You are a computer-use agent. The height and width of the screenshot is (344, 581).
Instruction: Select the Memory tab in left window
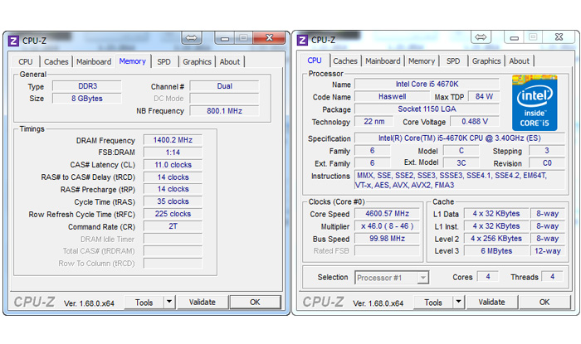pyautogui.click(x=132, y=61)
